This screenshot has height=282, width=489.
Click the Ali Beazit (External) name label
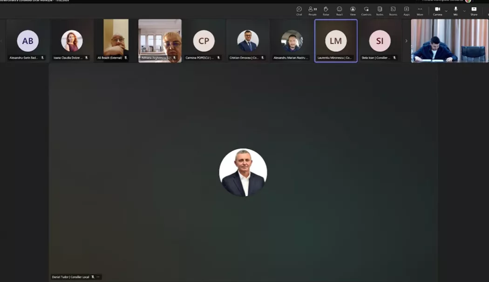click(x=110, y=58)
